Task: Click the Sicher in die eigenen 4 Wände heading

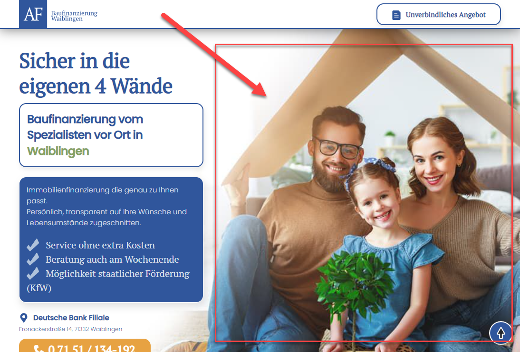Action: pos(96,74)
